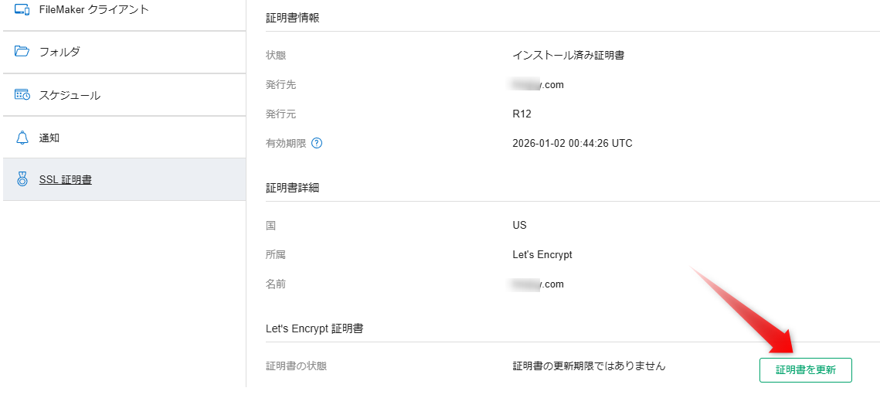
Task: Click the 証明書の更新期限ではありません status message
Action: pos(589,366)
